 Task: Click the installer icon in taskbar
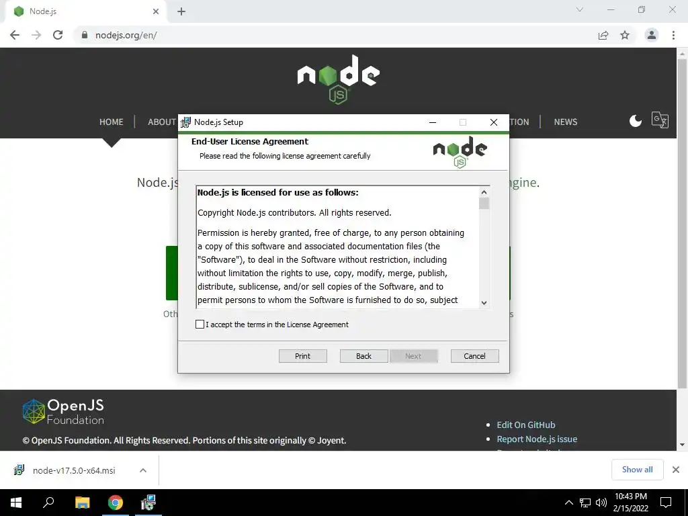point(148,503)
